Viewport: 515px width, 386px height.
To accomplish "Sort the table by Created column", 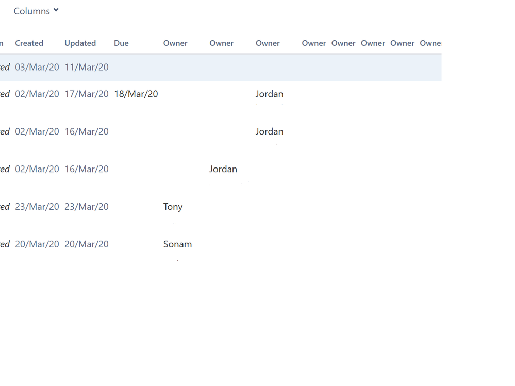I will pyautogui.click(x=29, y=43).
